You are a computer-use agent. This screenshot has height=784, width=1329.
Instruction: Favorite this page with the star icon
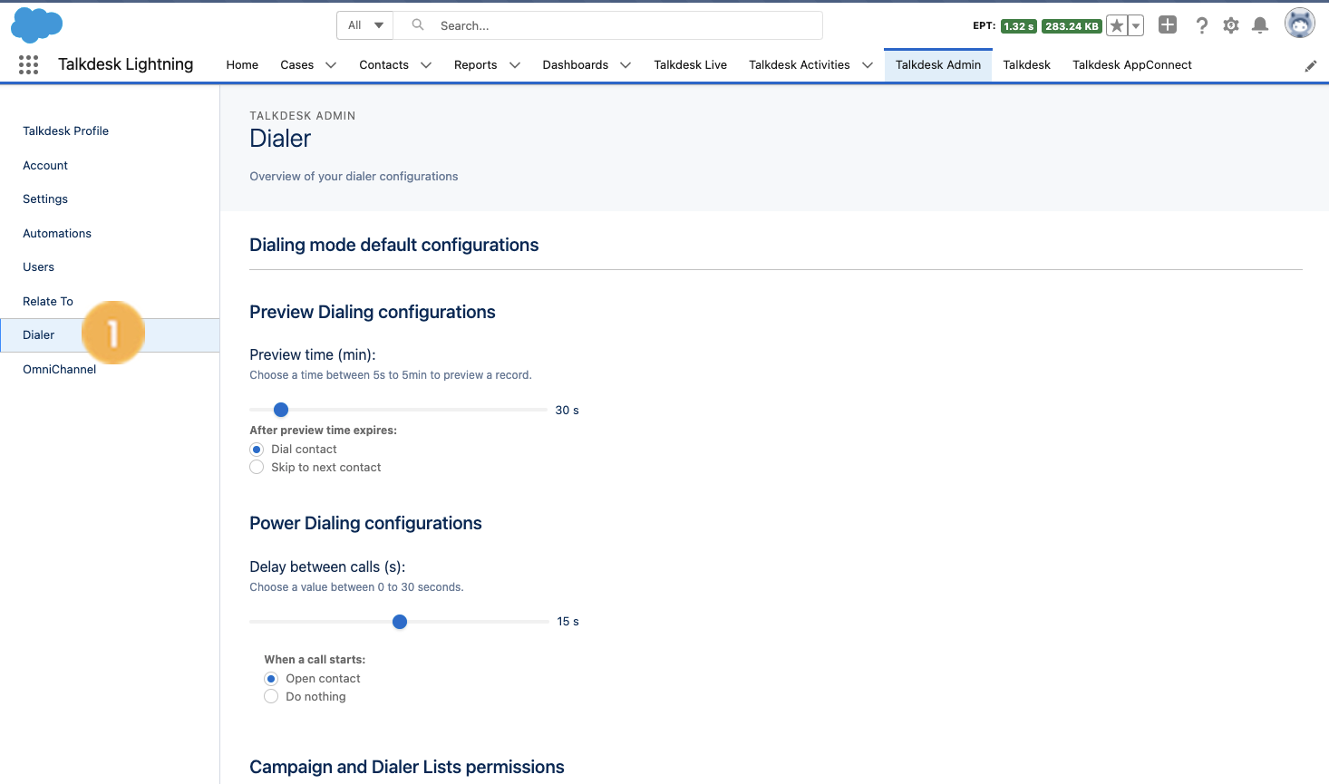pyautogui.click(x=1116, y=25)
